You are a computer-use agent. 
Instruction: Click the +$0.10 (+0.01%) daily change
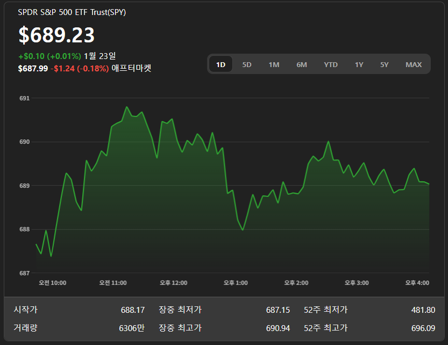tap(49, 56)
